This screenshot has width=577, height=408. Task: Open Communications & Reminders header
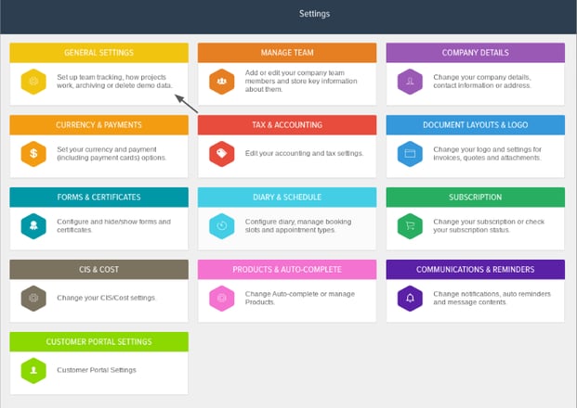click(476, 269)
